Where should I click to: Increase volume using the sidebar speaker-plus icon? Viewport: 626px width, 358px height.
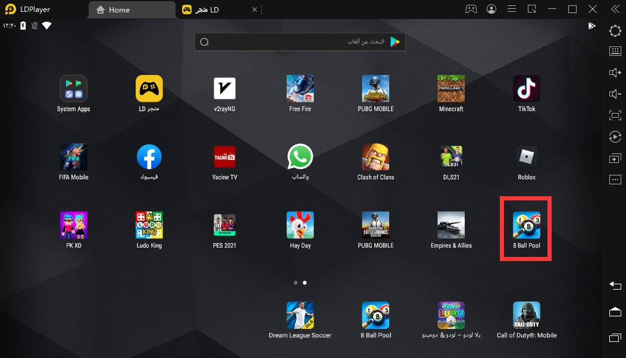[x=615, y=72]
